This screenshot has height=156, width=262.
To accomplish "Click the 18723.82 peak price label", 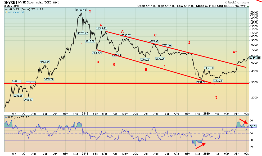I will click(x=81, y=10).
